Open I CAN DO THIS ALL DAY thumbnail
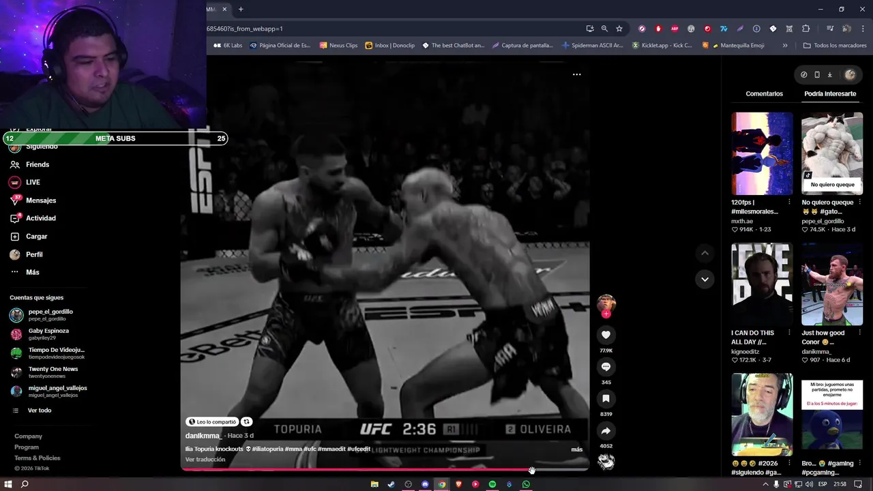The image size is (873, 491). coord(762,284)
